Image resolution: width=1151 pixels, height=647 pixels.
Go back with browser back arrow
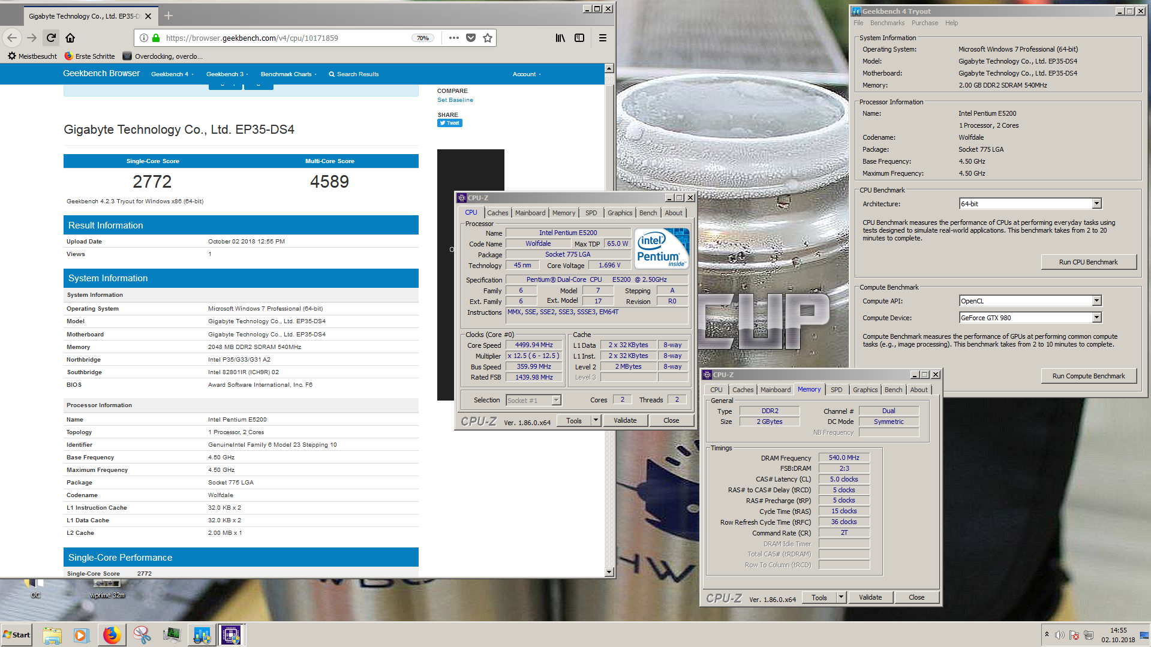click(12, 38)
